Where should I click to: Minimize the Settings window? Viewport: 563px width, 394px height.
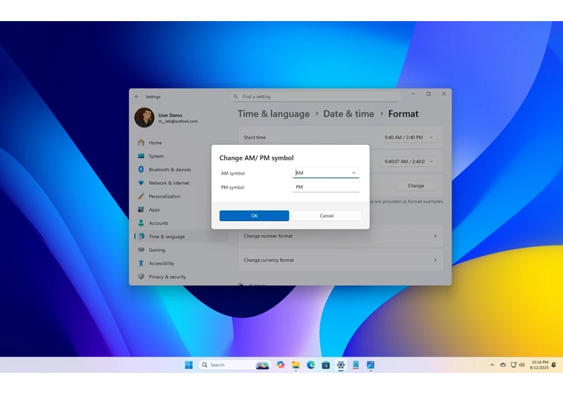pos(413,94)
